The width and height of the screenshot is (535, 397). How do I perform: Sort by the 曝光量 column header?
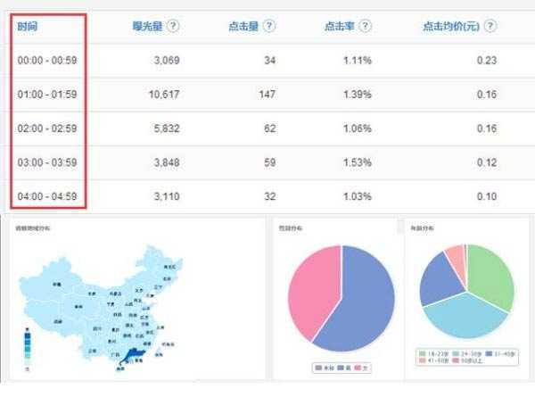coord(147,26)
